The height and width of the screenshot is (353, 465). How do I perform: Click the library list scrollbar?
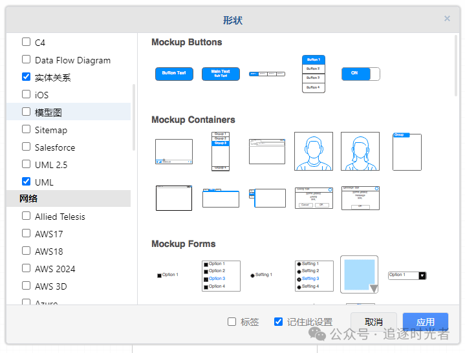[x=134, y=116]
